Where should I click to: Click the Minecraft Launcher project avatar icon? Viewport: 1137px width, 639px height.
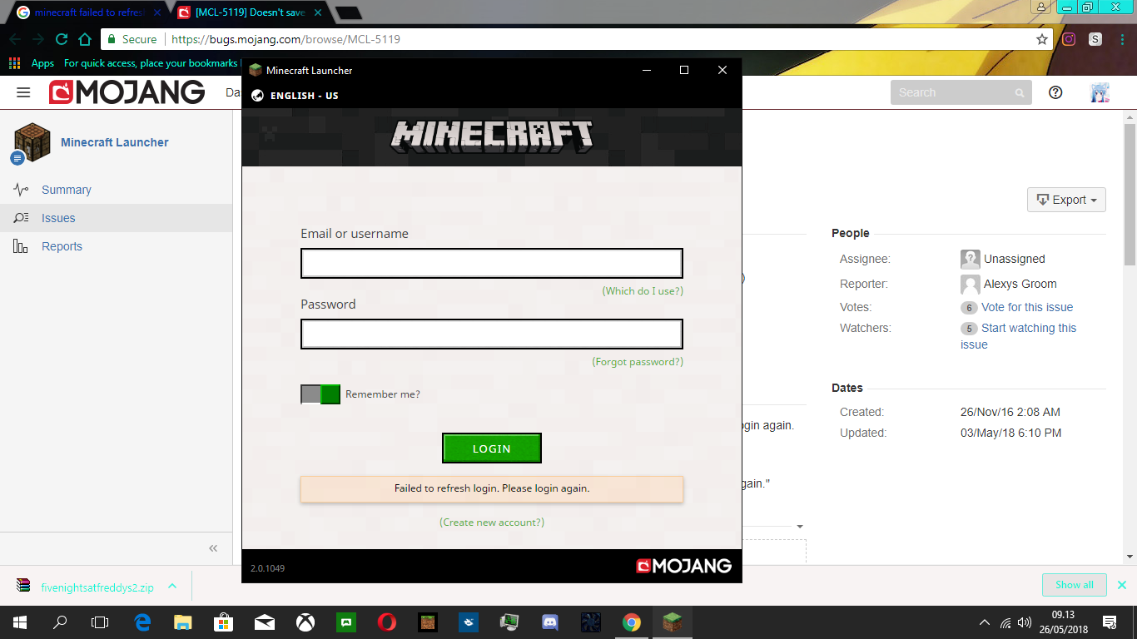tap(32, 141)
